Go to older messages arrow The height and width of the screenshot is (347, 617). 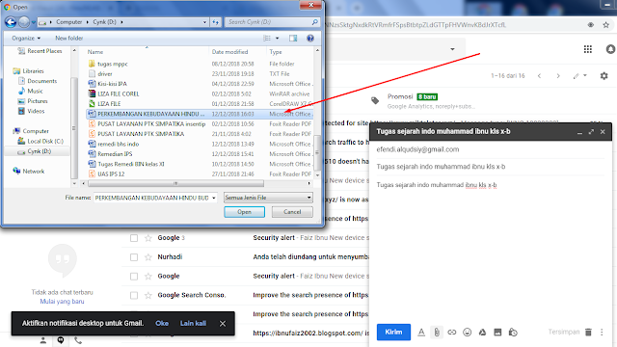point(558,76)
